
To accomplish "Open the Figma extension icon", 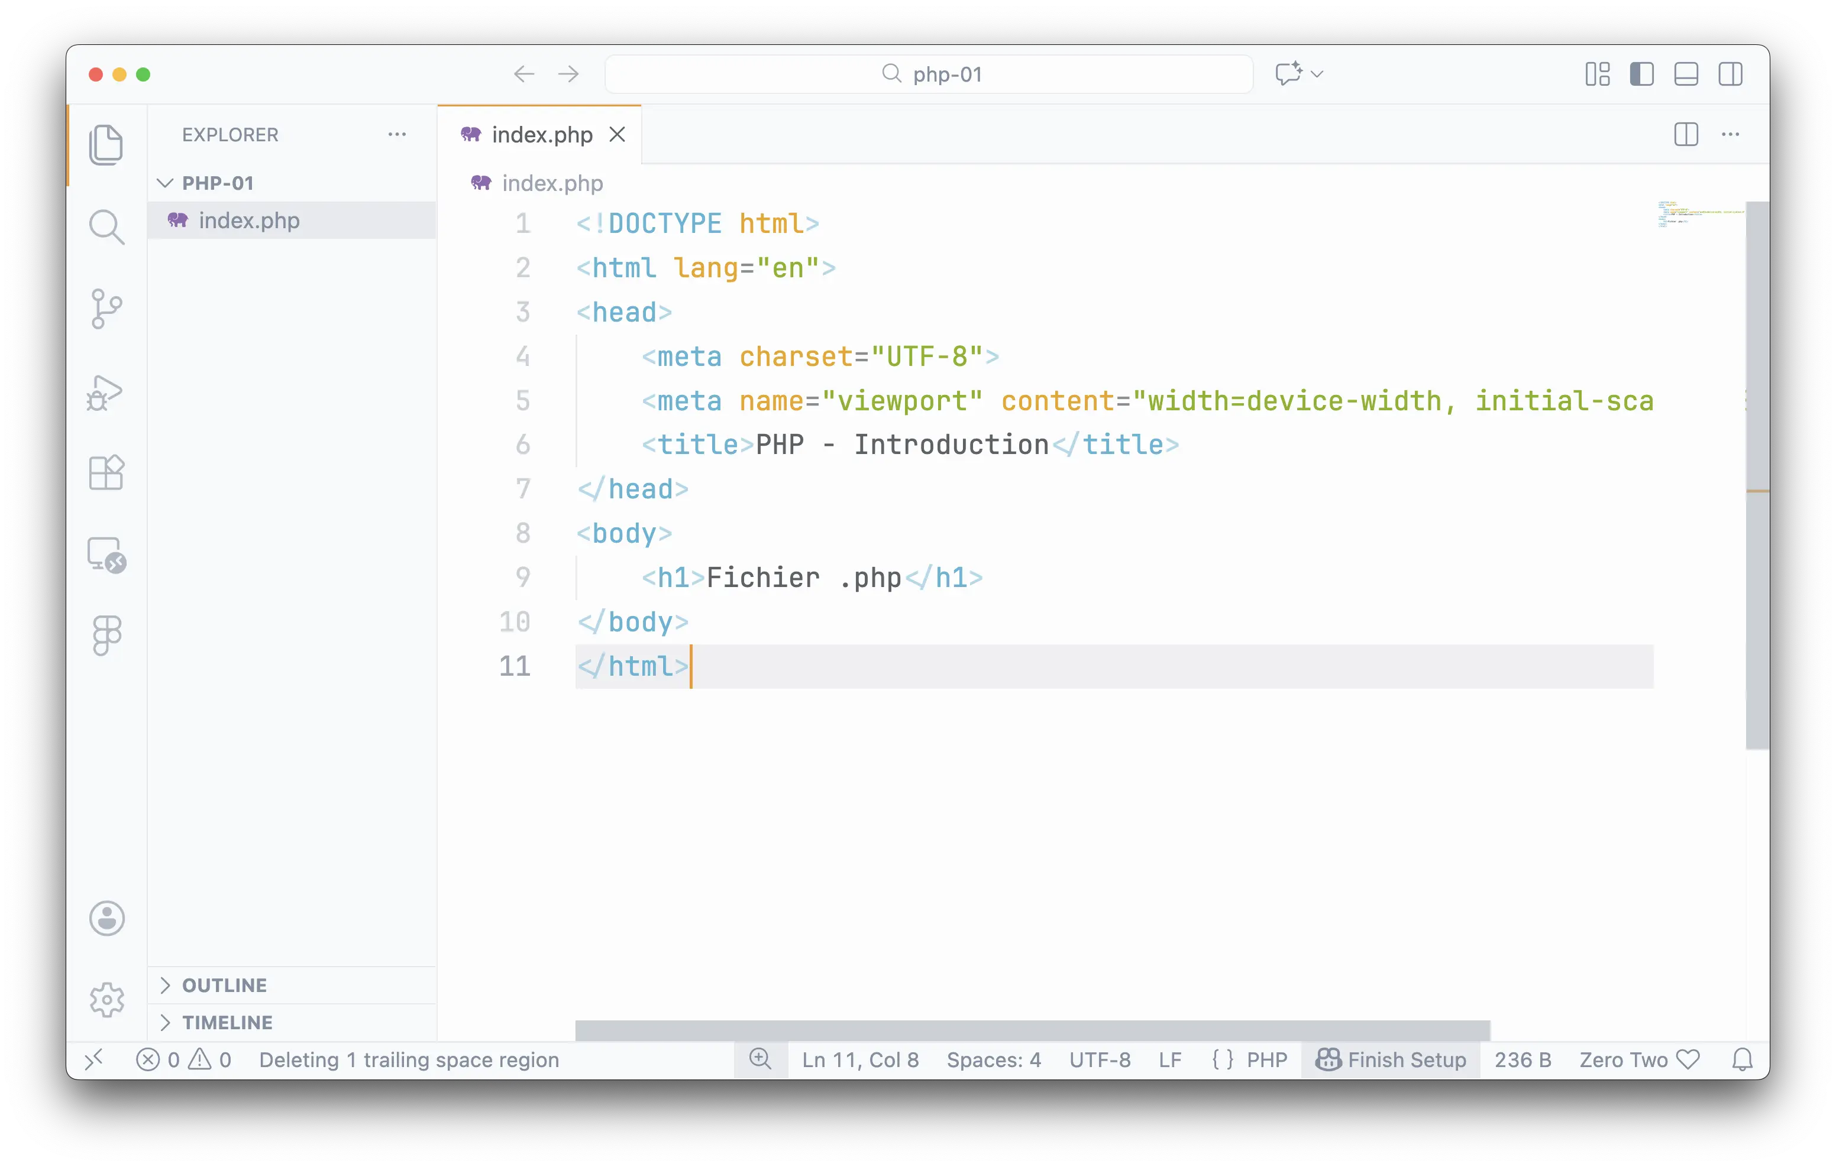I will pyautogui.click(x=106, y=635).
